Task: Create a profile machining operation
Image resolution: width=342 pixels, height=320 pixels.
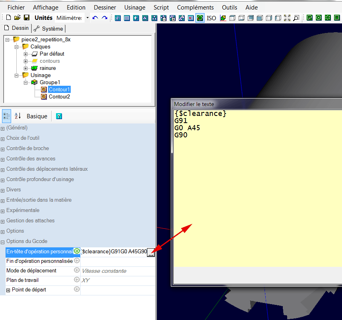Action: pyautogui.click(x=309, y=18)
